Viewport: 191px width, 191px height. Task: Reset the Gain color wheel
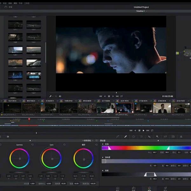(65, 145)
